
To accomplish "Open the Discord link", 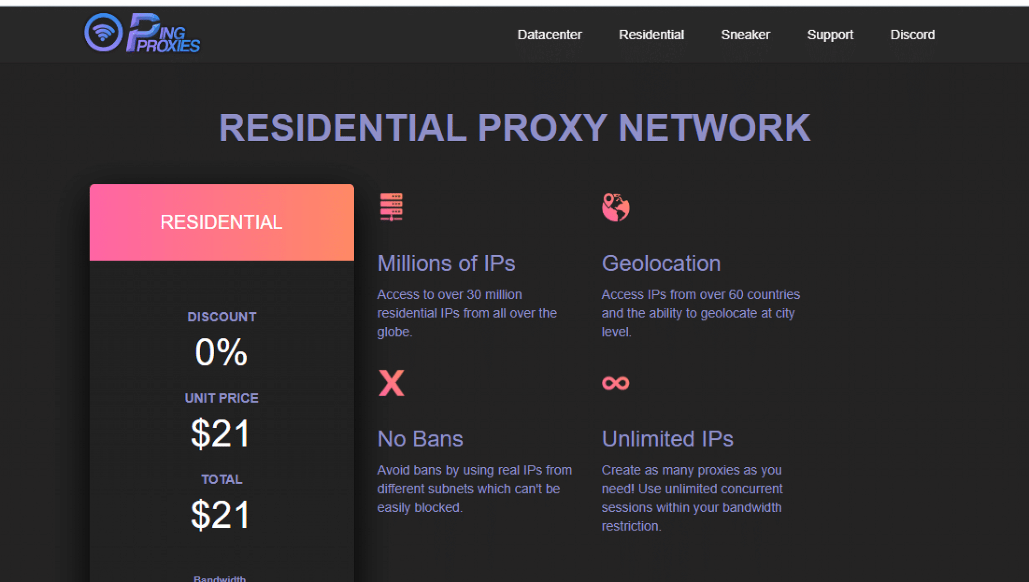I will click(x=912, y=35).
